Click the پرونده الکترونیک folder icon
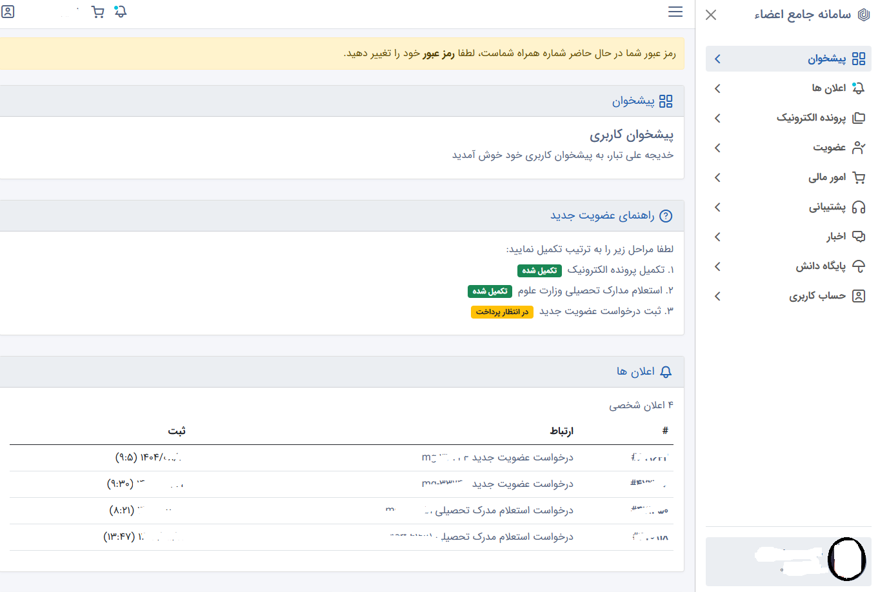878x592 pixels. point(858,118)
